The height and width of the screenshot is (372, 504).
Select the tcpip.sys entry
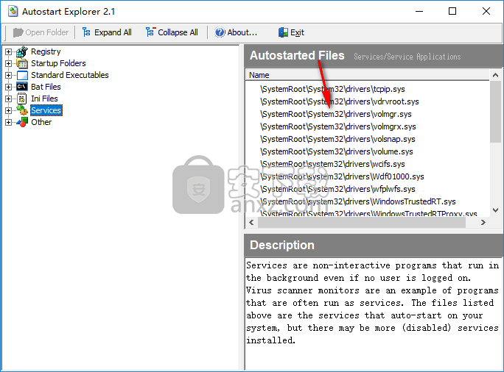[x=332, y=89]
